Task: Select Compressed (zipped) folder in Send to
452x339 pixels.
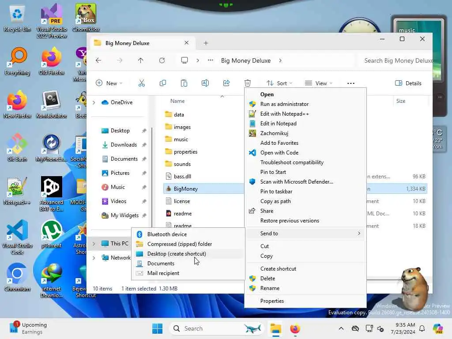Action: [x=188, y=244]
